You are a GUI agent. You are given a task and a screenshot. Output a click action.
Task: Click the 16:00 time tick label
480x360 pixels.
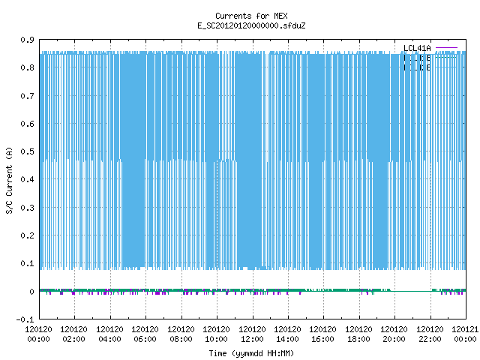pyautogui.click(x=322, y=339)
